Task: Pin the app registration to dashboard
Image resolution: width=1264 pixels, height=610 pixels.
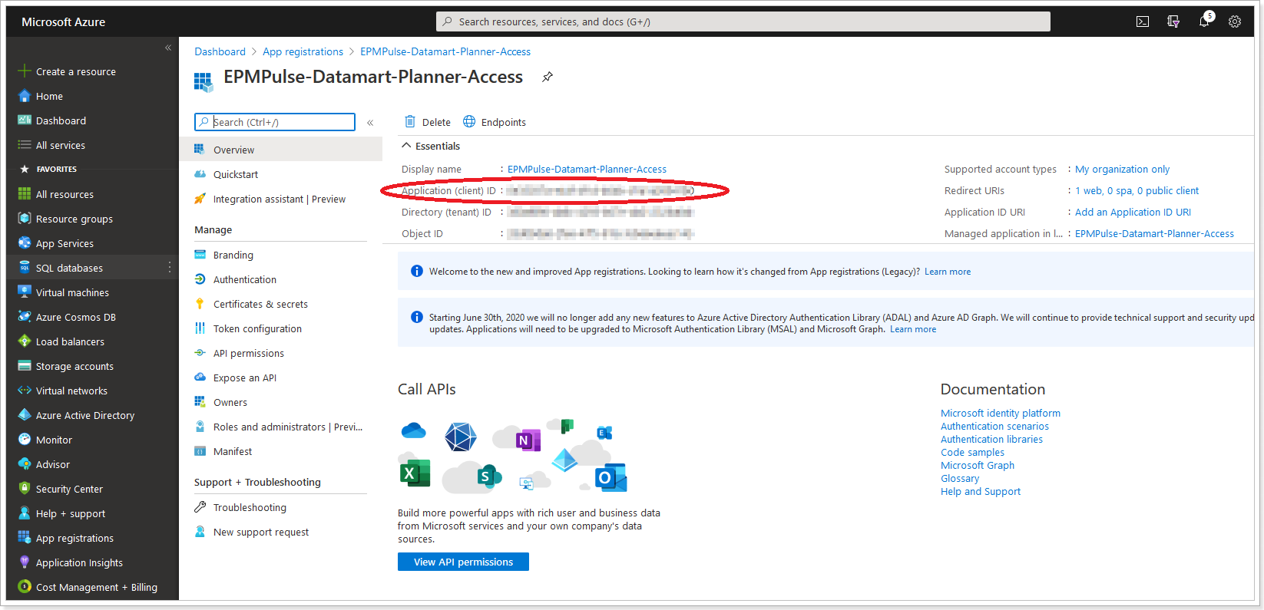Action: click(x=548, y=77)
